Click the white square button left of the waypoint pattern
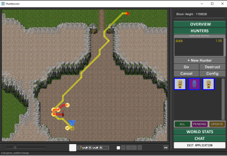The height and width of the screenshot is (156, 227). coord(73,148)
